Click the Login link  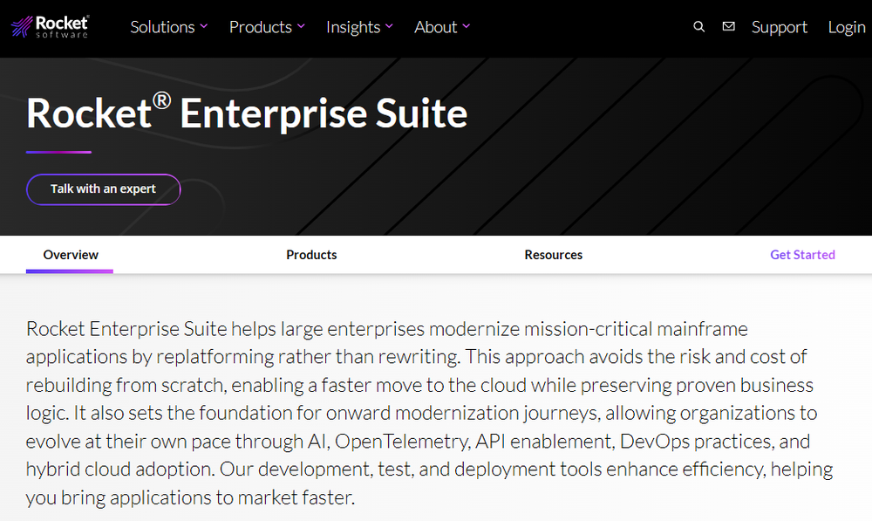coord(846,26)
